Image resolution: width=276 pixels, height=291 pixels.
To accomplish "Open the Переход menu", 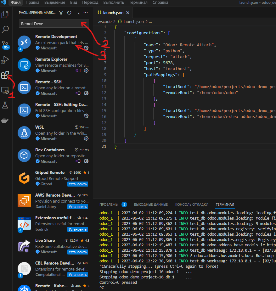I will coord(90,3).
